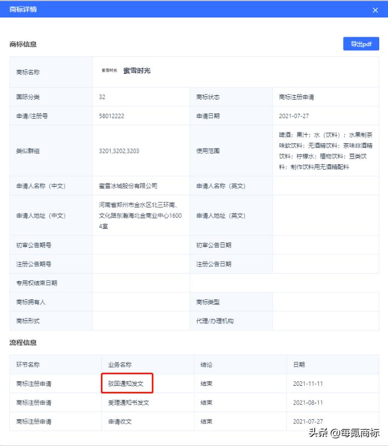Click the 商标信息 section heading
The width and height of the screenshot is (388, 446).
(23, 44)
